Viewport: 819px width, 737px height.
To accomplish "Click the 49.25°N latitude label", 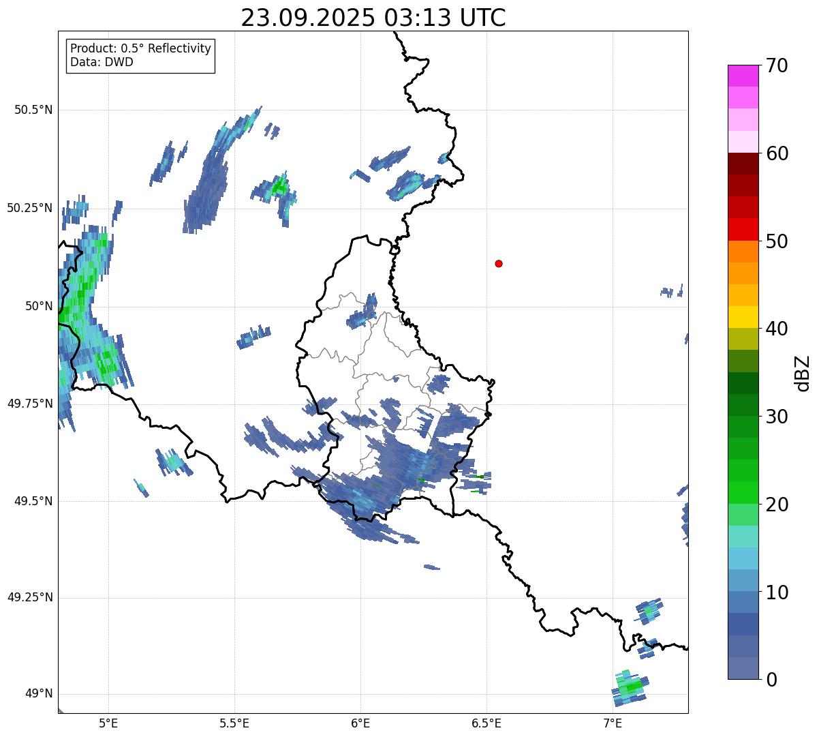I will coord(29,598).
